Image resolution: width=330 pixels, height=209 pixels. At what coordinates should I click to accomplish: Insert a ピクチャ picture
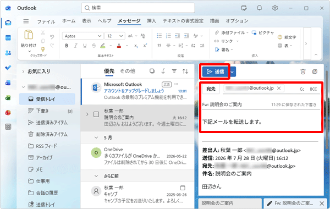[x=263, y=33]
